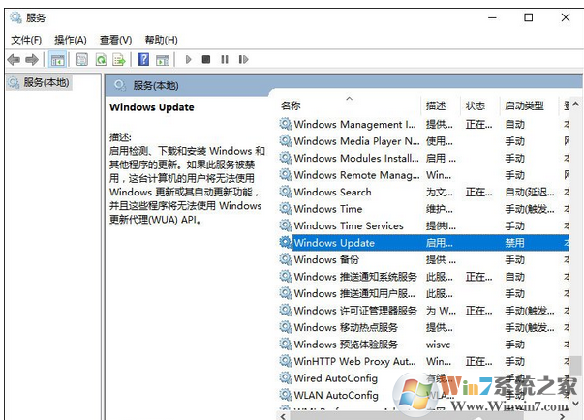Select the WinHTTP Web Proxy Auto service
Image resolution: width=584 pixels, height=420 pixels.
tap(424, 361)
